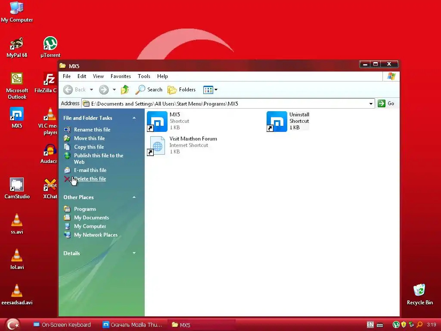
Task: Click the Back navigation button
Action: (75, 90)
